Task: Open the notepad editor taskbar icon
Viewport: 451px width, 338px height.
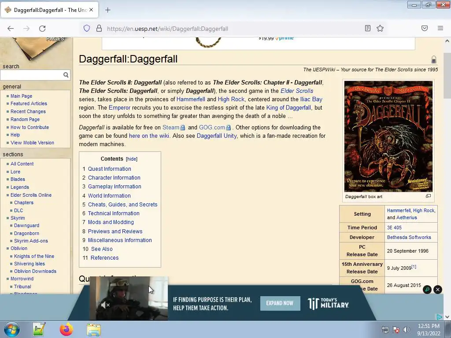Action: coord(39,329)
